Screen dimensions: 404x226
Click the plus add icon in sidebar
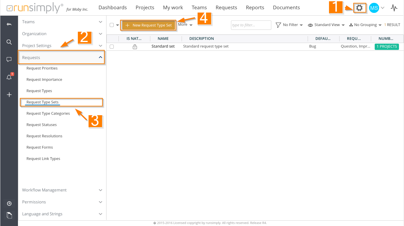point(9,94)
